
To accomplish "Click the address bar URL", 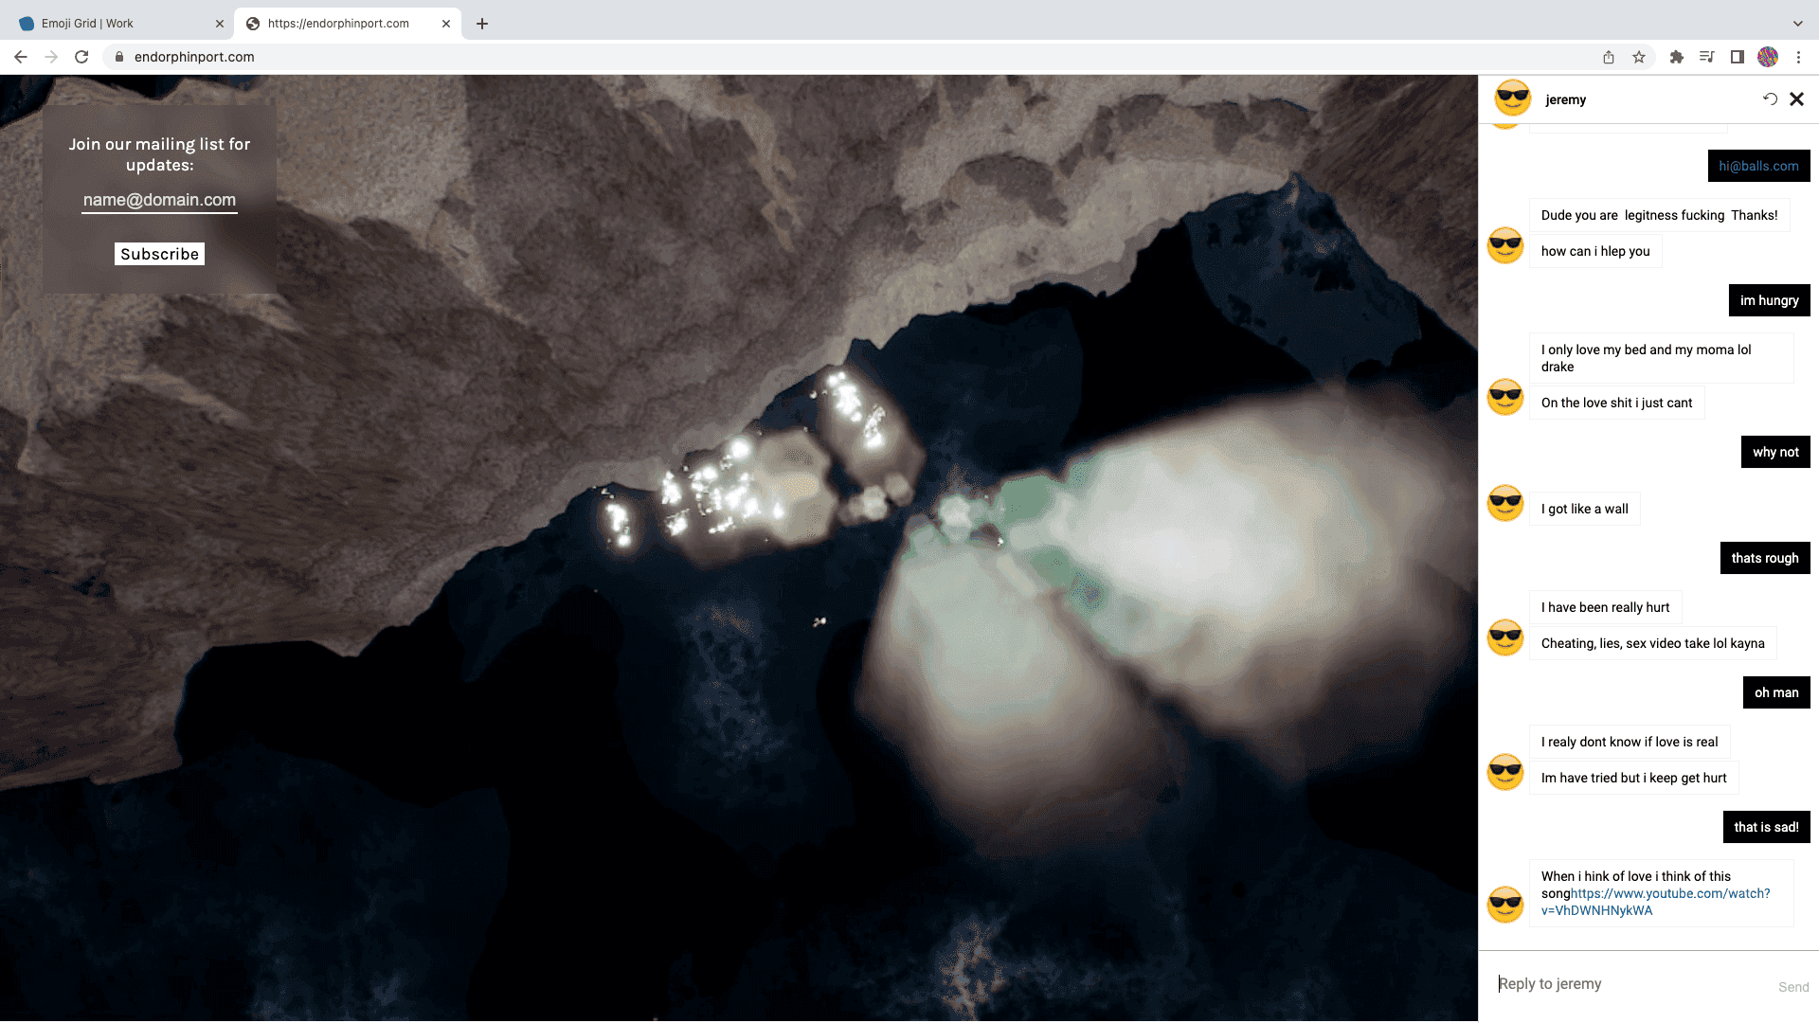I will 194,57.
